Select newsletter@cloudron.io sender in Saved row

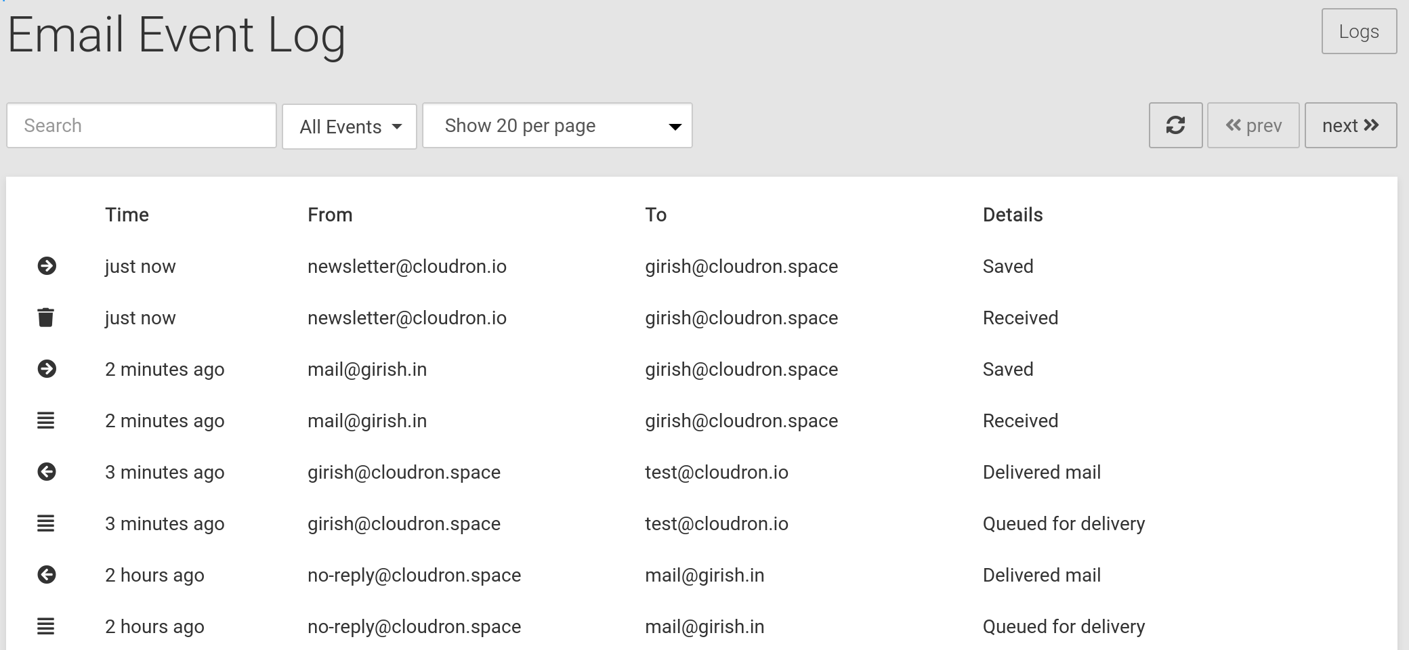[406, 266]
